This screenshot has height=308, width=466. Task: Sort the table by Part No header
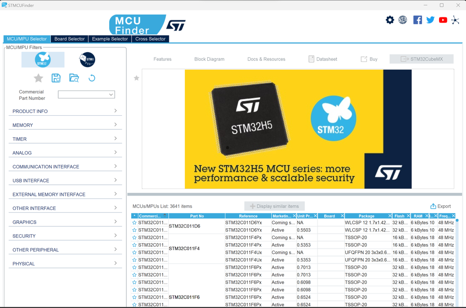197,216
